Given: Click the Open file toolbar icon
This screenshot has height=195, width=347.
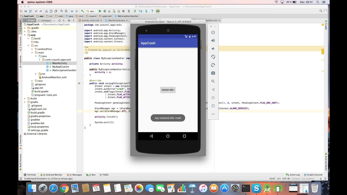Looking at the screenshot, I should (21, 11).
